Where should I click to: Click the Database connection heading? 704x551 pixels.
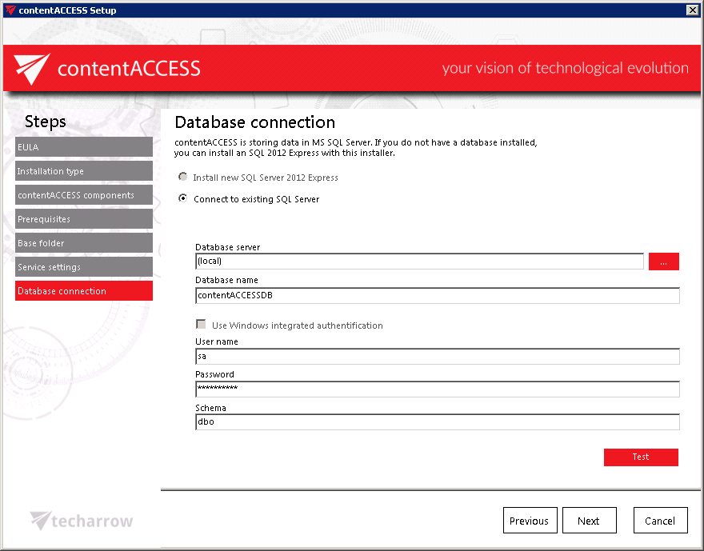(255, 122)
